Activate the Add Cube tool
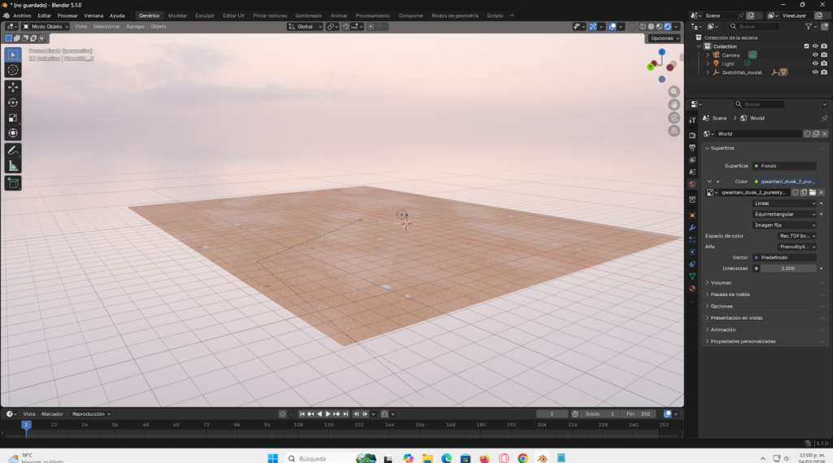 [13, 183]
